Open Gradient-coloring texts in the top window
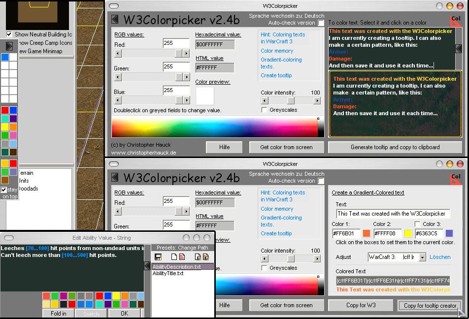The image size is (469, 319). click(281, 63)
